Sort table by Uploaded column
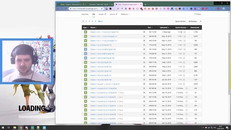Screen dimensions: 231x130 click(164, 27)
